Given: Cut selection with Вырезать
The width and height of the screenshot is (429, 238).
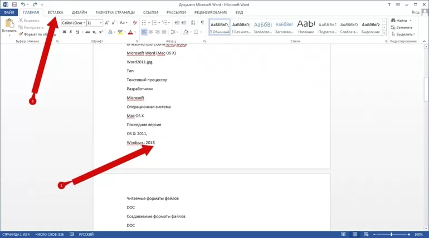Looking at the screenshot, I should 29,21.
